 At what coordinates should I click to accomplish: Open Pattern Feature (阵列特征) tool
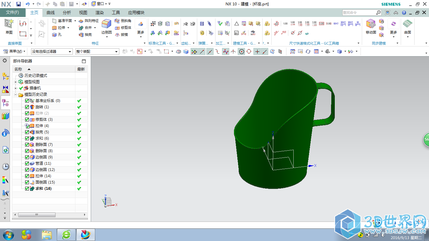tap(88, 21)
